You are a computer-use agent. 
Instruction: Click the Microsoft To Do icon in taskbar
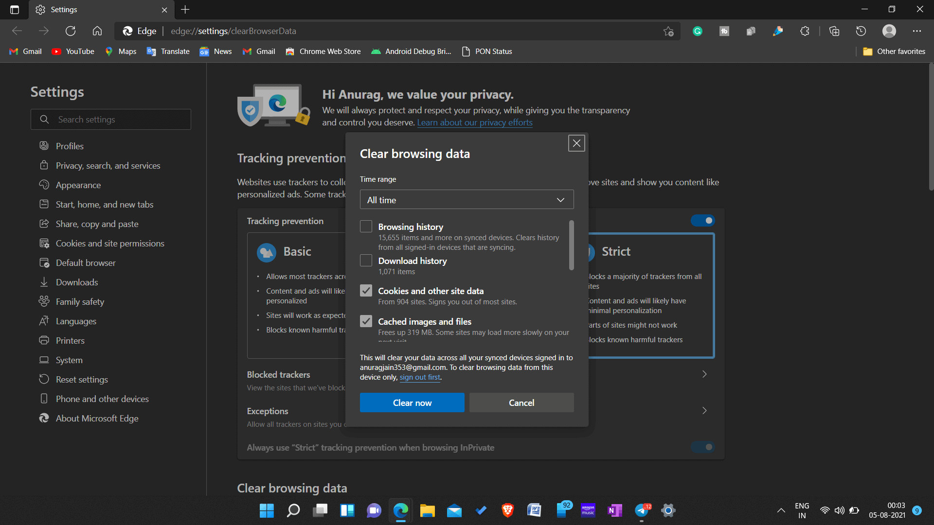pos(482,510)
